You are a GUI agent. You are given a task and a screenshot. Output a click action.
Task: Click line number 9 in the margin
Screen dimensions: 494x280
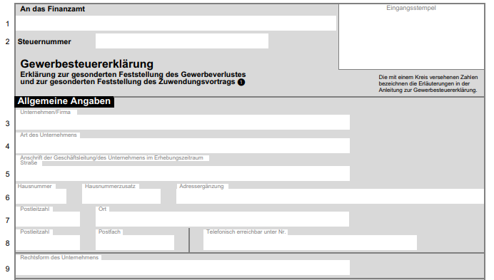[x=8, y=269]
